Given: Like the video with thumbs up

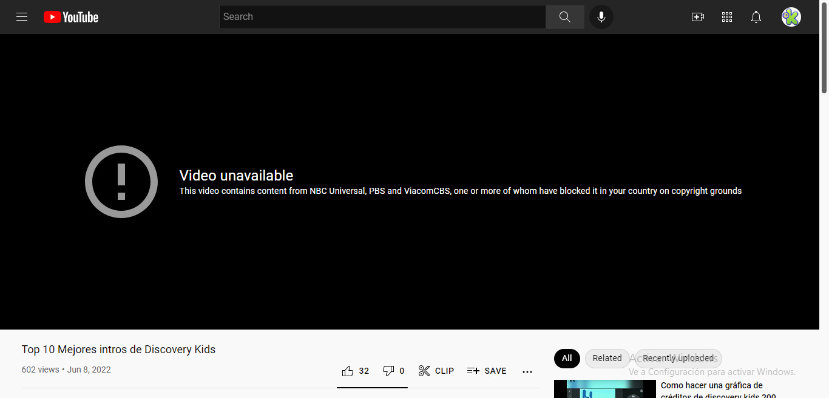Looking at the screenshot, I should point(356,371).
